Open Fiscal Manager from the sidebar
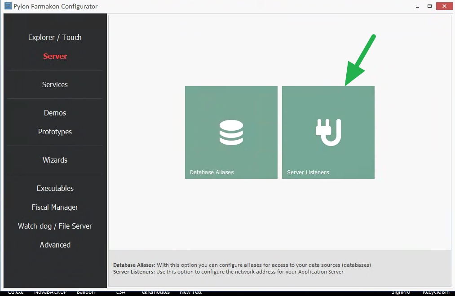455x296 pixels. tap(55, 207)
